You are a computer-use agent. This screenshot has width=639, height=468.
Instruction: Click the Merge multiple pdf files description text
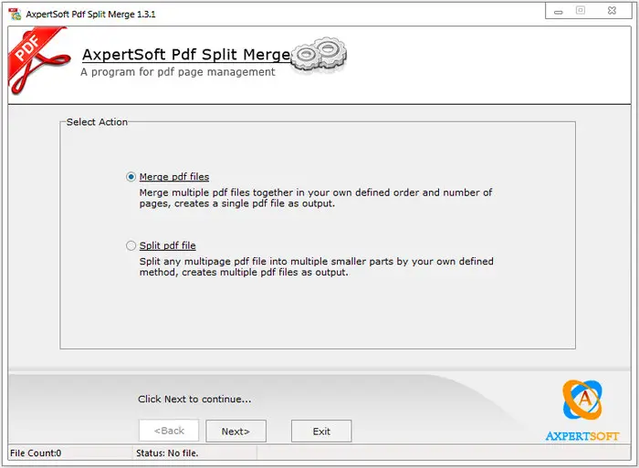pos(316,198)
